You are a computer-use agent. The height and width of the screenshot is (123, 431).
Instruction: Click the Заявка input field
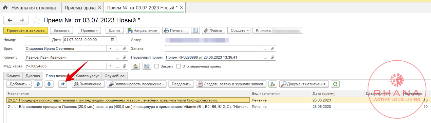[x=213, y=48]
